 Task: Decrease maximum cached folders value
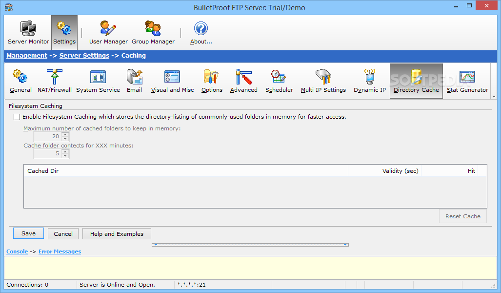(65, 139)
